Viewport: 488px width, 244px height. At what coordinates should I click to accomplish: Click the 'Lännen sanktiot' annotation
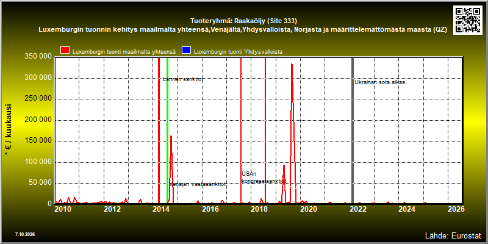click(183, 79)
